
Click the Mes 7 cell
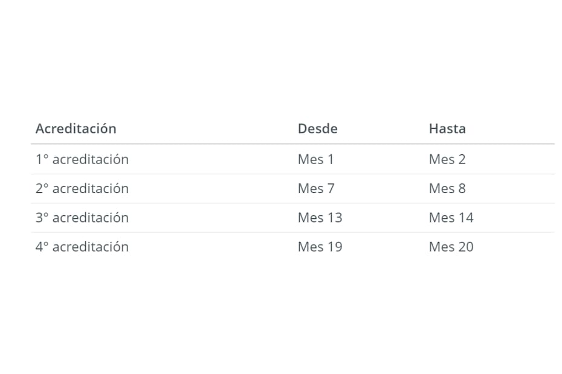pos(316,189)
